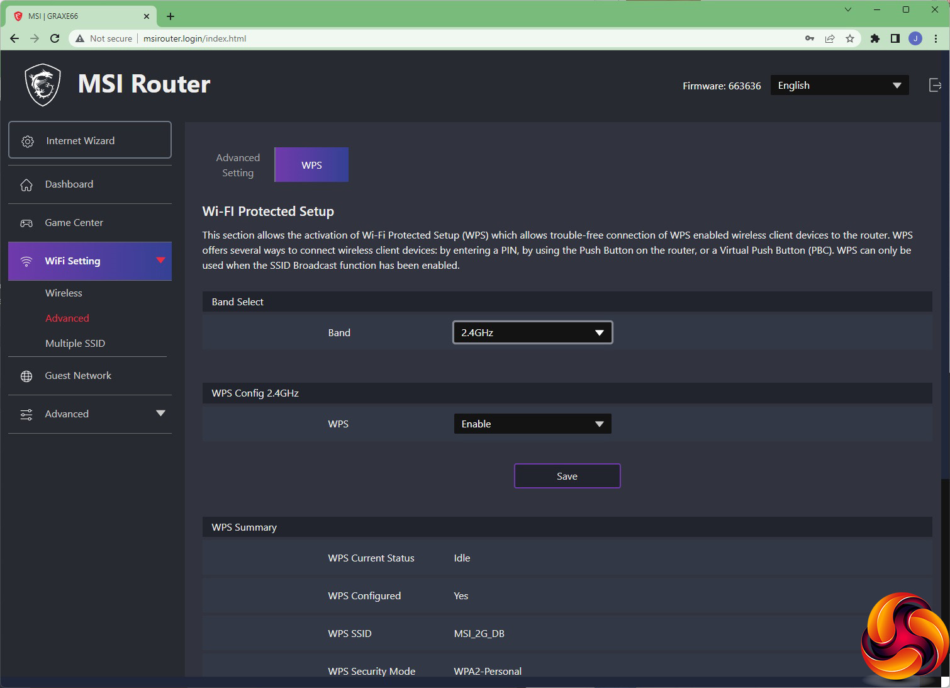This screenshot has width=950, height=688.
Task: Switch to the Advanced Setting tab
Action: pyautogui.click(x=238, y=165)
